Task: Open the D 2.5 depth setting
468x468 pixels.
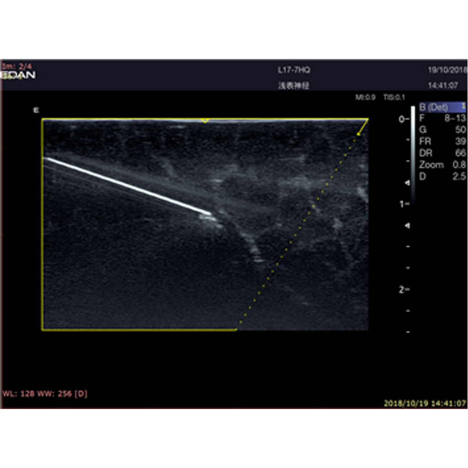Action: point(442,176)
